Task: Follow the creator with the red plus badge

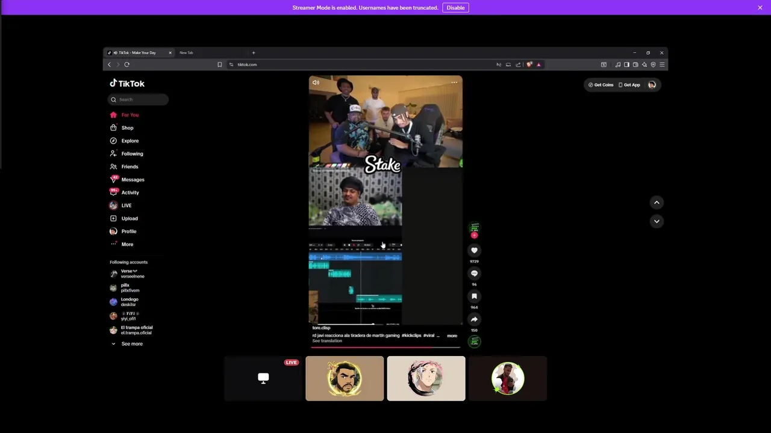Action: (x=474, y=235)
